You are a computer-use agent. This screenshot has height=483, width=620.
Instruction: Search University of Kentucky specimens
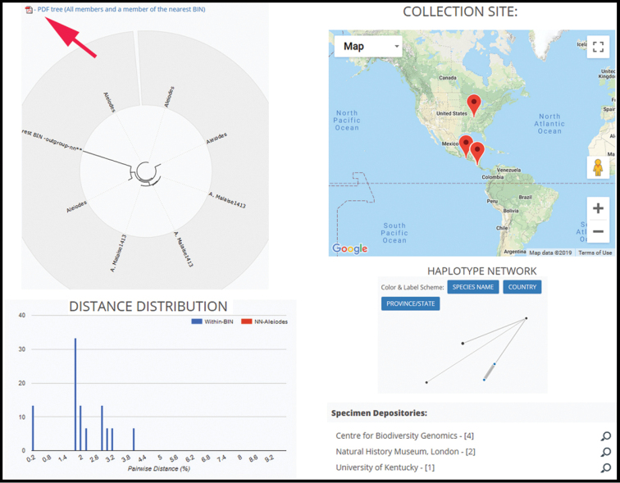pos(605,468)
